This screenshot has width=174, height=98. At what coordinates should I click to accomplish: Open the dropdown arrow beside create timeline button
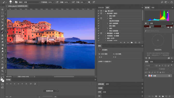pyautogui.click(x=57, y=91)
